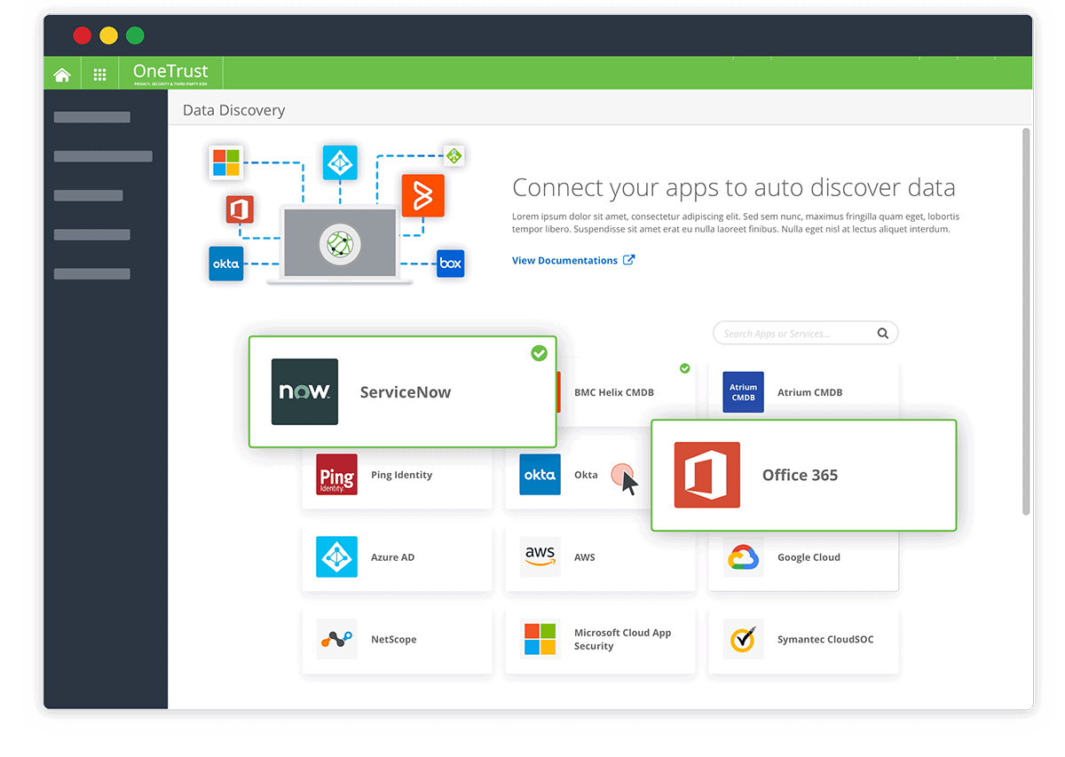
Task: Select the BMC Helix CMDB label
Action: [x=614, y=392]
